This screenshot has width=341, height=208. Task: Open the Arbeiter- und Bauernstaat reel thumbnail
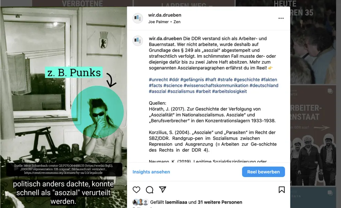pyautogui.click(x=313, y=135)
